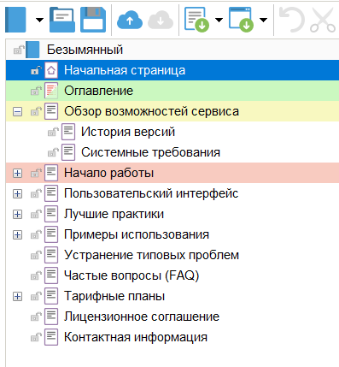
Task: Click the page icon beside Лучшие практики
Action: (51, 214)
